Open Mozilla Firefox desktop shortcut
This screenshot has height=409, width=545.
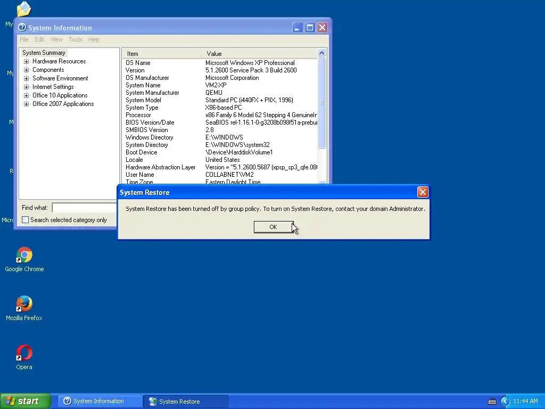point(24,308)
